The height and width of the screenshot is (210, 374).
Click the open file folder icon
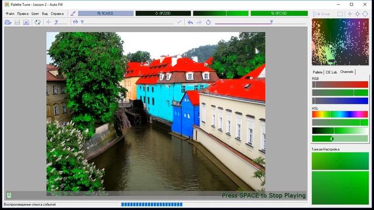[x=8, y=22]
